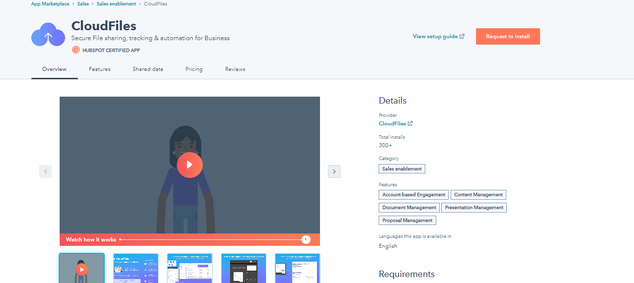Viewport: 634px width, 283px height.
Task: Click the CloudFiles breadcrumb current page text
Action: [156, 4]
